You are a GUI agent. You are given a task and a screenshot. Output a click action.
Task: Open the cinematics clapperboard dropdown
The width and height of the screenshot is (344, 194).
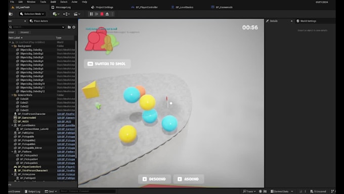tap(77, 14)
